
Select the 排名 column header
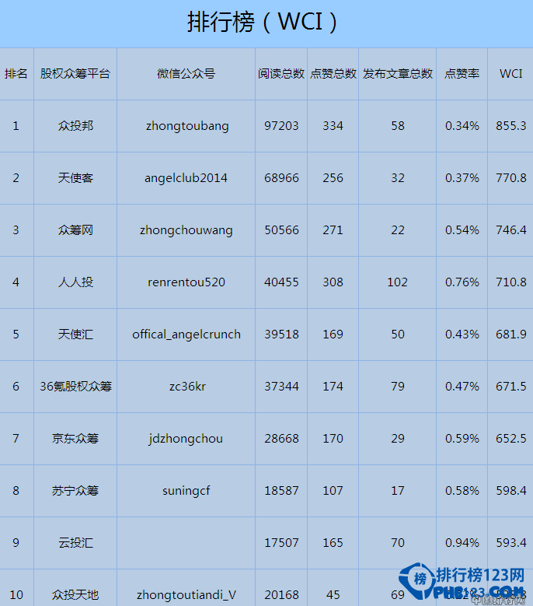tap(16, 73)
